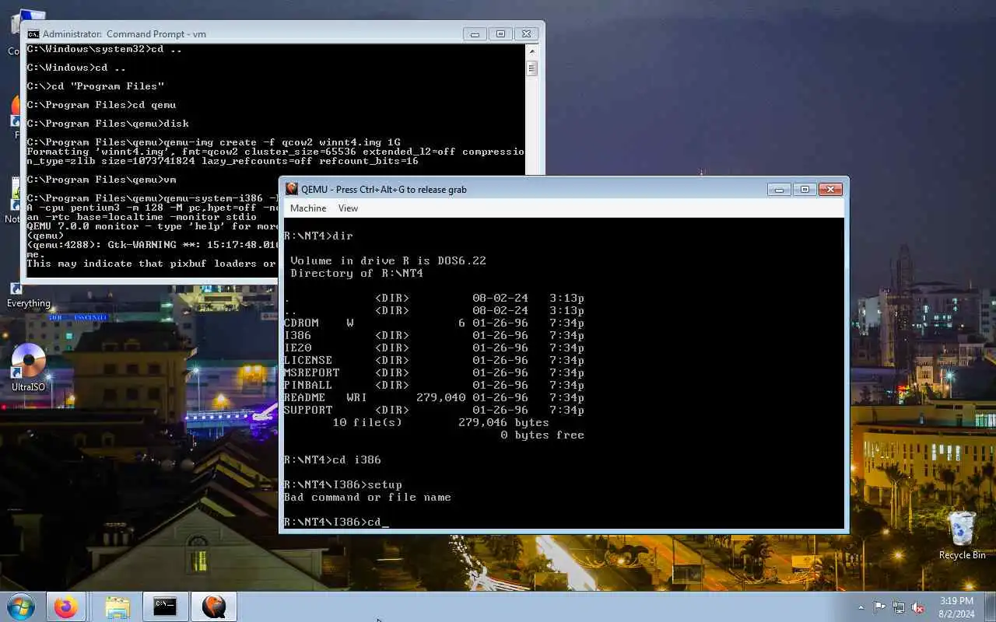
Task: Open the Machine menu in QEMU
Action: (x=308, y=208)
